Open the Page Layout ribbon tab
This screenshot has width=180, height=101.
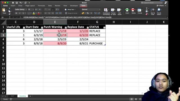pos(30,6)
